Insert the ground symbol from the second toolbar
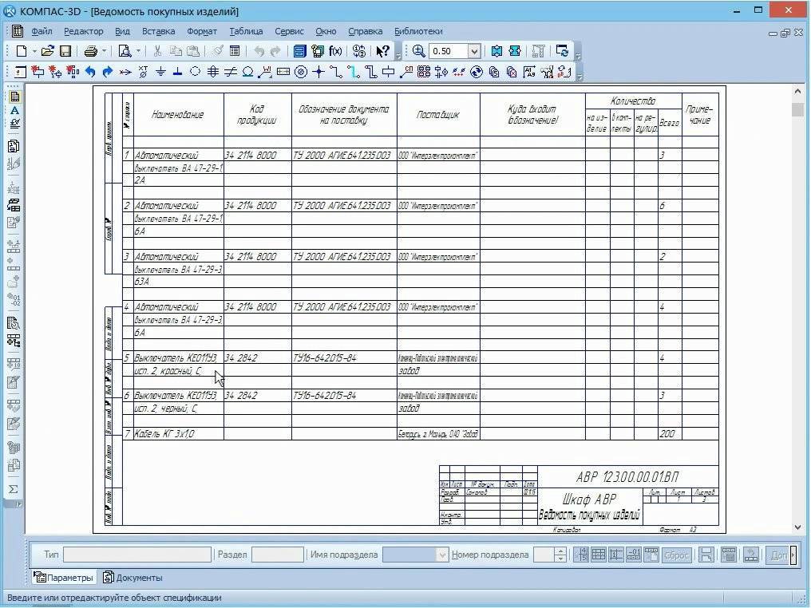Image resolution: width=811 pixels, height=608 pixels. tap(161, 72)
